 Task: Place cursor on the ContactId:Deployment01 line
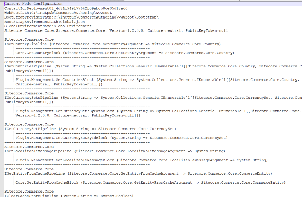[x=66, y=8]
